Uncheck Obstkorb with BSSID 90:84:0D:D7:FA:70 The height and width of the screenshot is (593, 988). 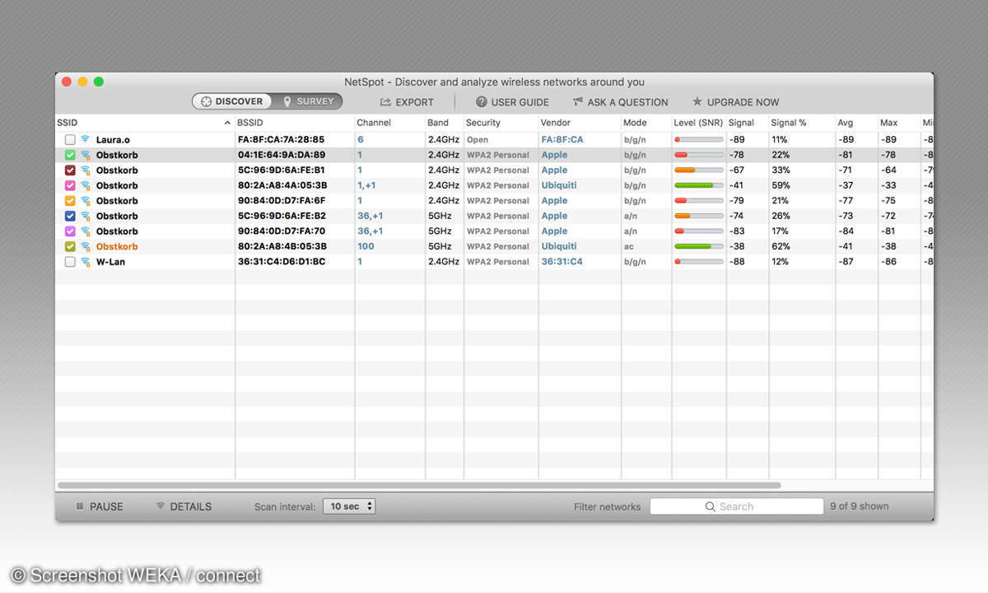(x=70, y=231)
